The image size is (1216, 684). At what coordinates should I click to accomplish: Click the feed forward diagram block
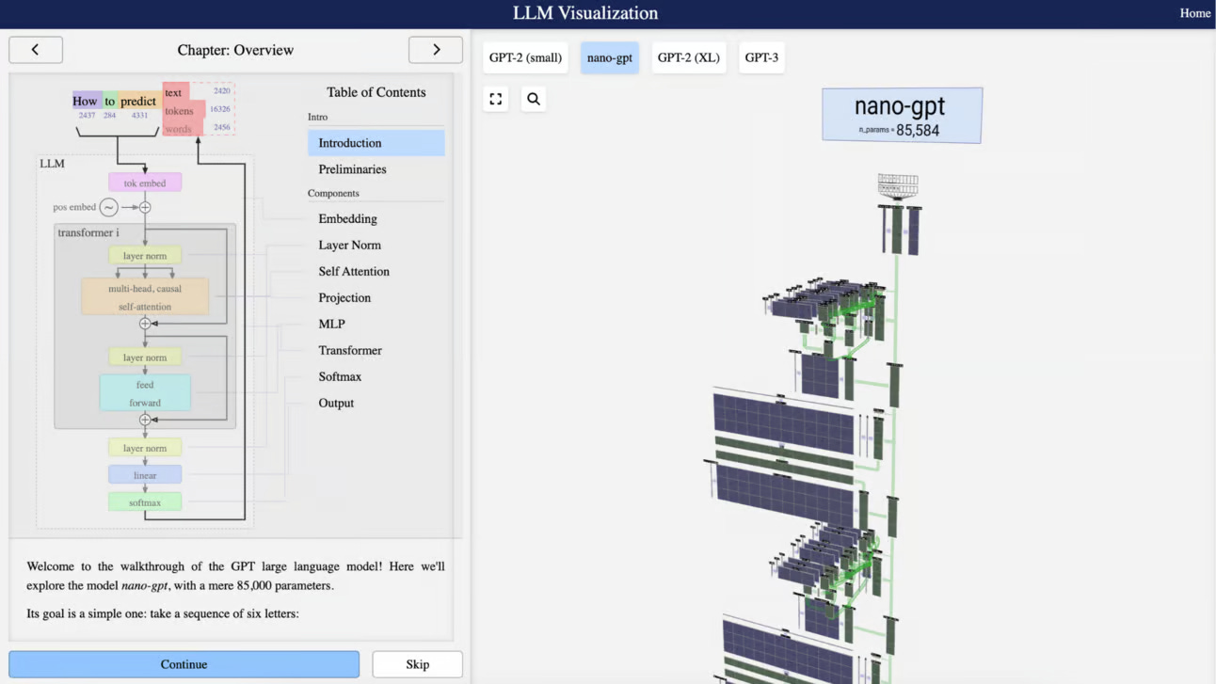[145, 393]
